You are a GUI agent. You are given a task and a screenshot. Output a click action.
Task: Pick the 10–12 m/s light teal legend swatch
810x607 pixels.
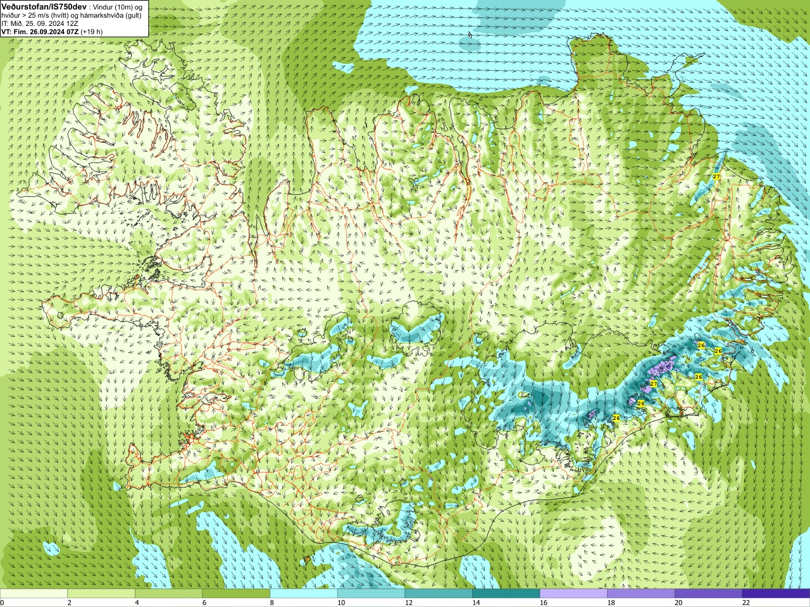pyautogui.click(x=371, y=594)
